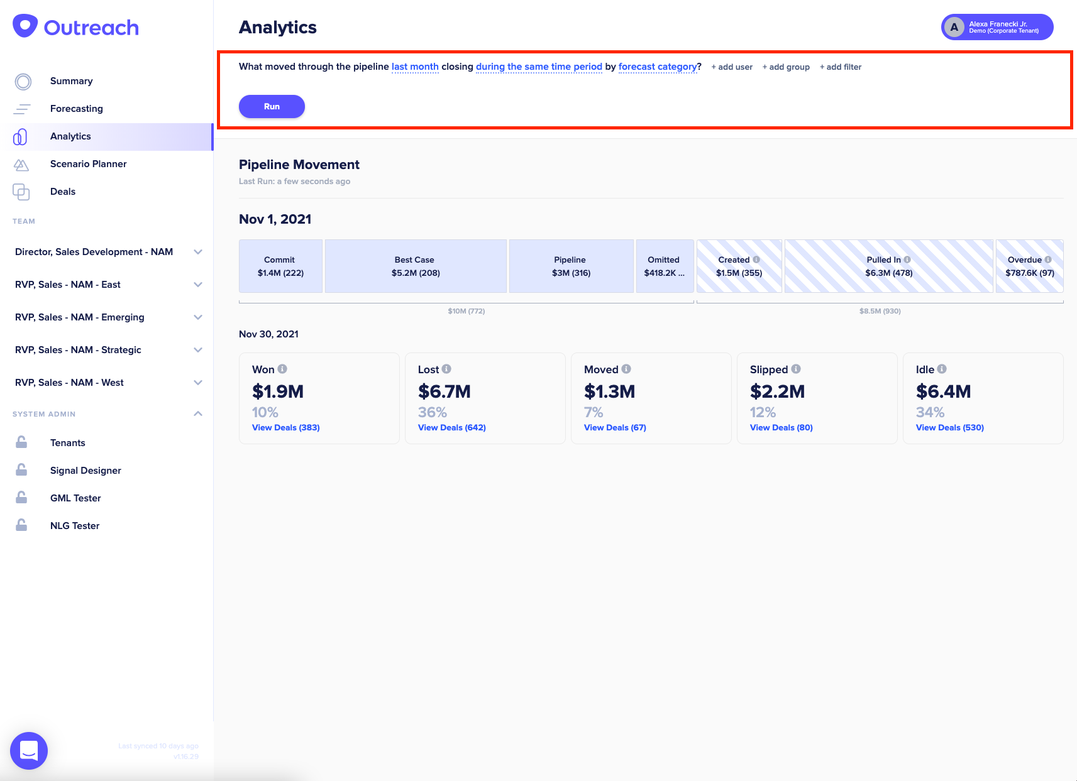1077x781 pixels.
Task: Open the Summary circle icon
Action: [x=23, y=82]
